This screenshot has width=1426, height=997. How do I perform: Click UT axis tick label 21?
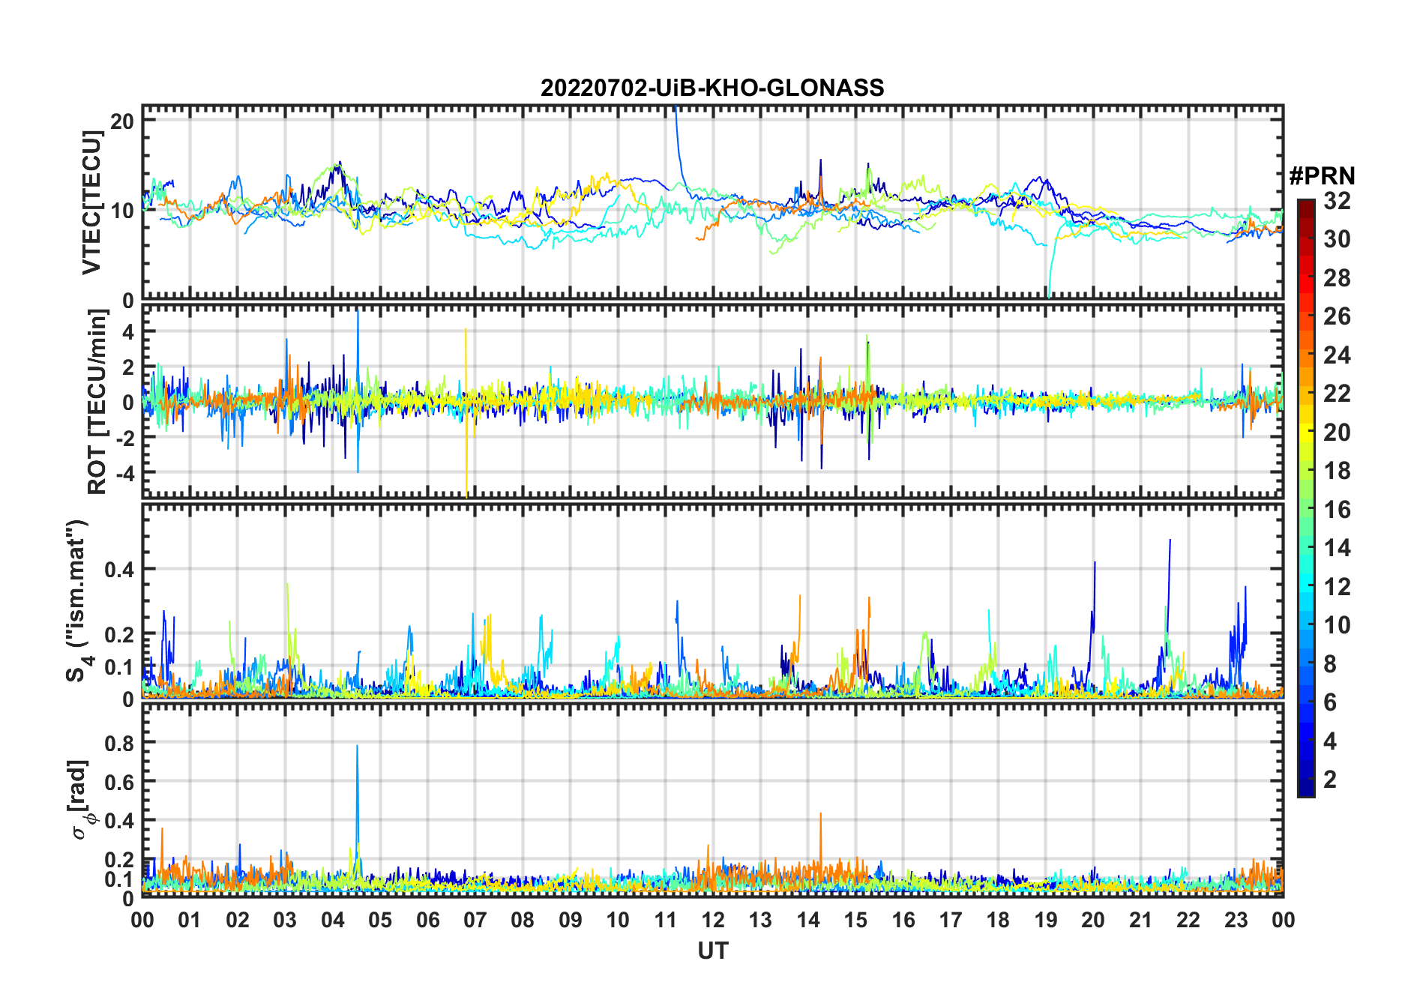(1140, 920)
